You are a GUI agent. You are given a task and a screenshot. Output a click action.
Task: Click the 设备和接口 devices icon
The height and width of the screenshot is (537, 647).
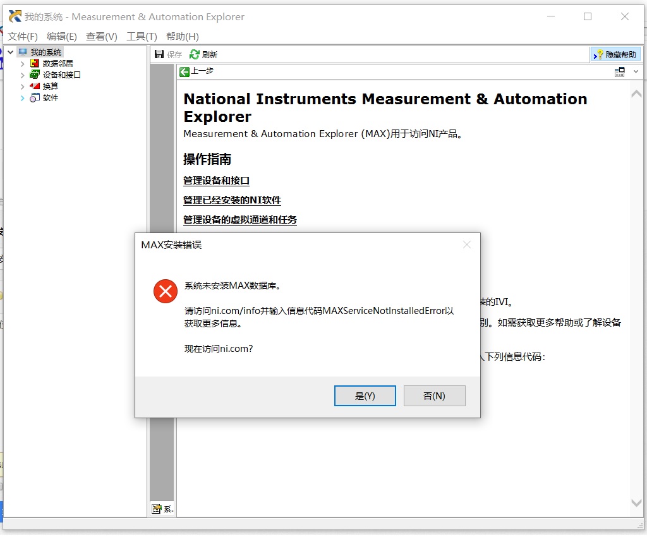(x=35, y=75)
